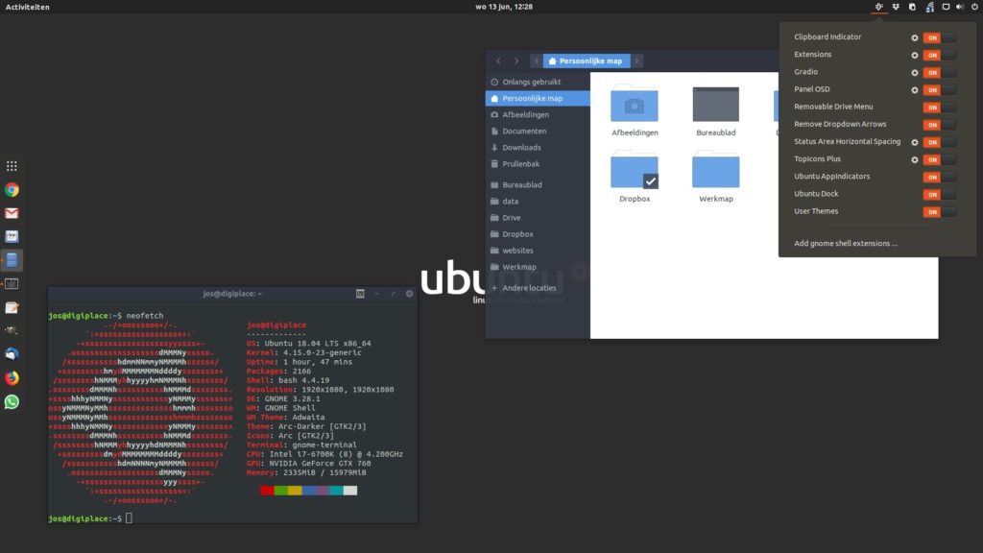983x553 pixels.
Task: Click the terminal window menu icon in titlebar
Action: click(x=360, y=294)
